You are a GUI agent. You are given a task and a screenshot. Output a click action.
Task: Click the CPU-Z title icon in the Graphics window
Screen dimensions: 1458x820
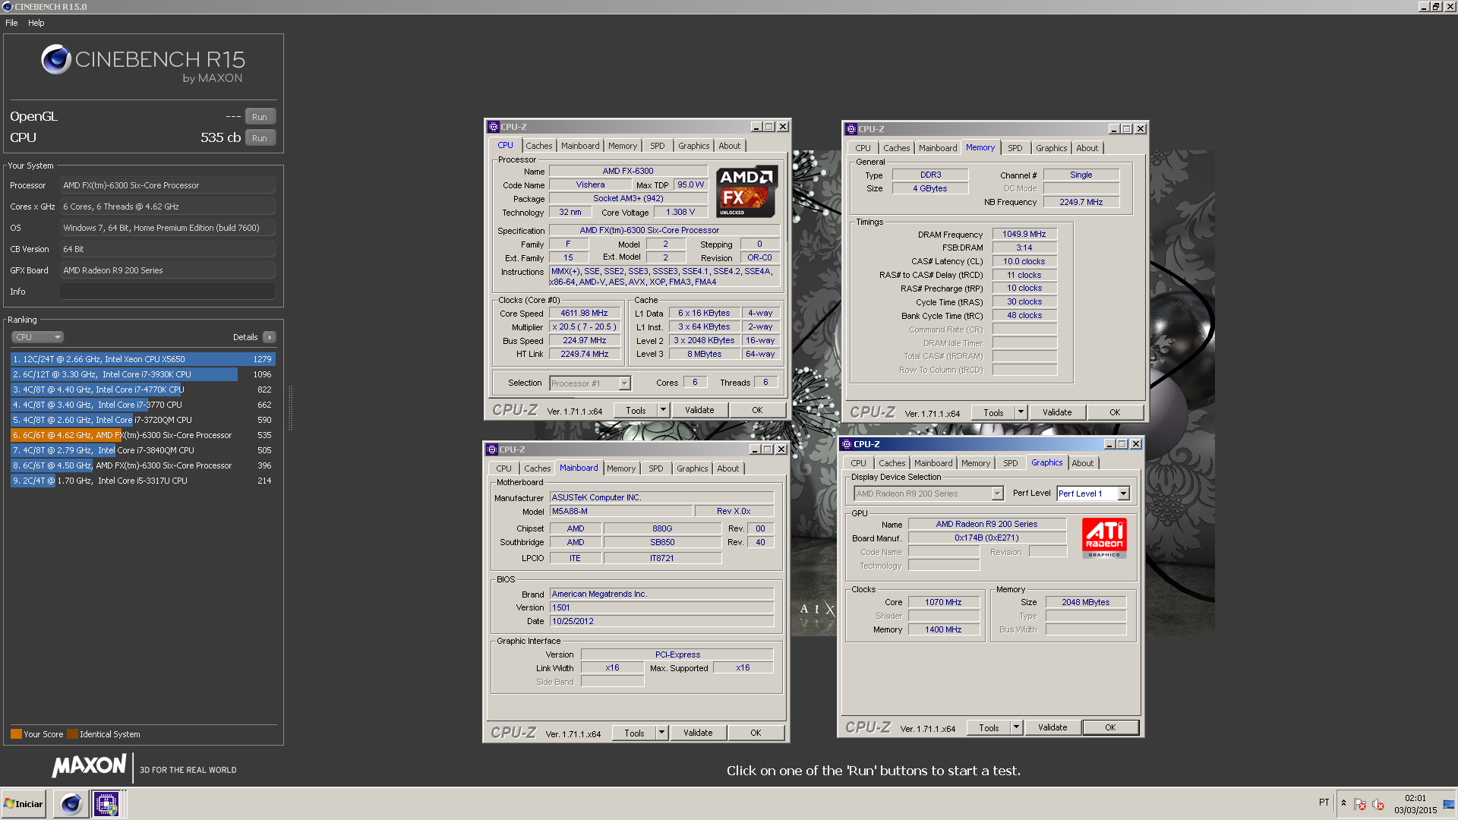[847, 444]
